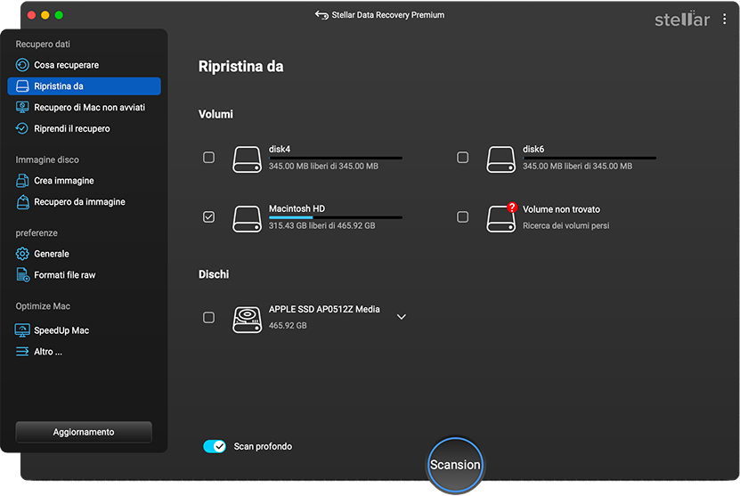Viewport: 740px width, 496px height.
Task: Click the Aggiornamento button
Action: click(84, 432)
